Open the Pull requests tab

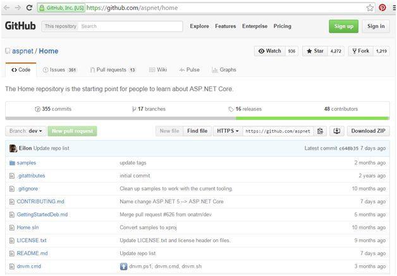point(113,70)
